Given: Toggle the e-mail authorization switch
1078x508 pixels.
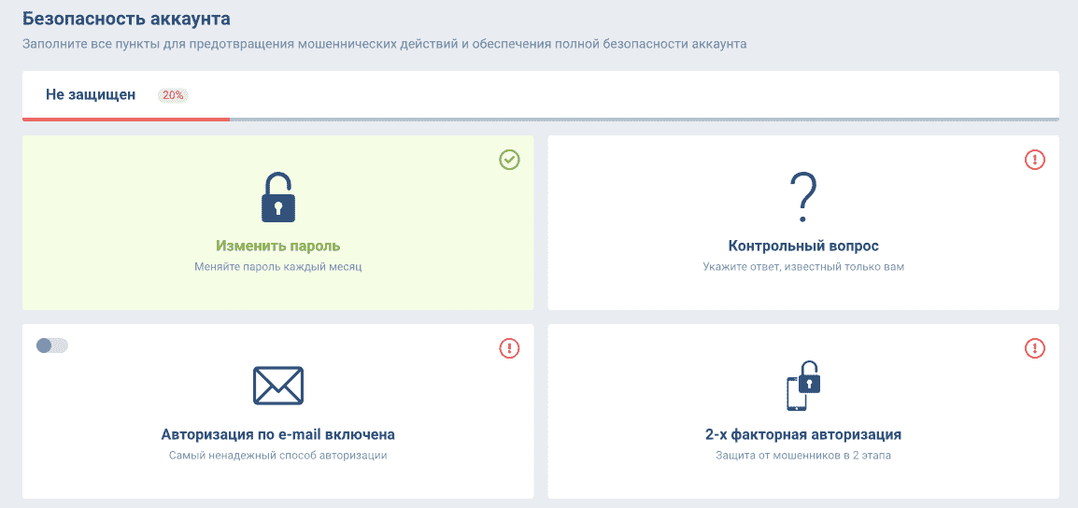Looking at the screenshot, I should point(52,346).
